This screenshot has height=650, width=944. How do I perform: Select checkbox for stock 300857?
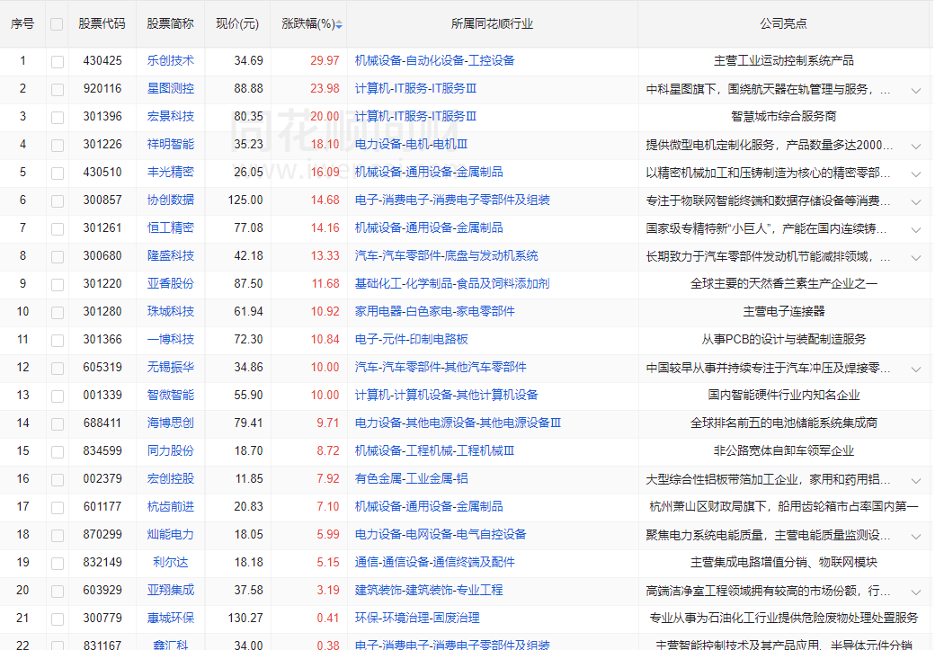point(58,201)
